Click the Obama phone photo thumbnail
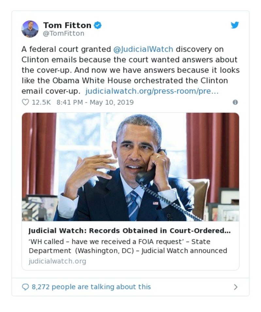The image size is (261, 312). 130,167
